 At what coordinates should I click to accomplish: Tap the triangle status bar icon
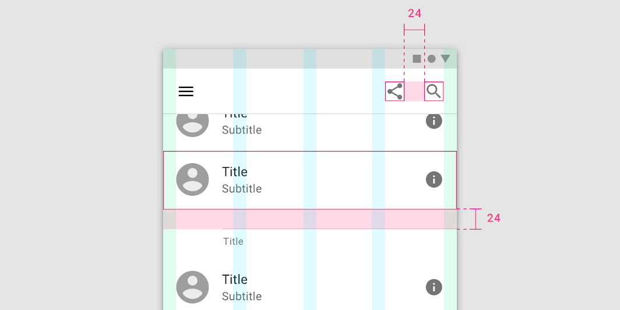[446, 58]
